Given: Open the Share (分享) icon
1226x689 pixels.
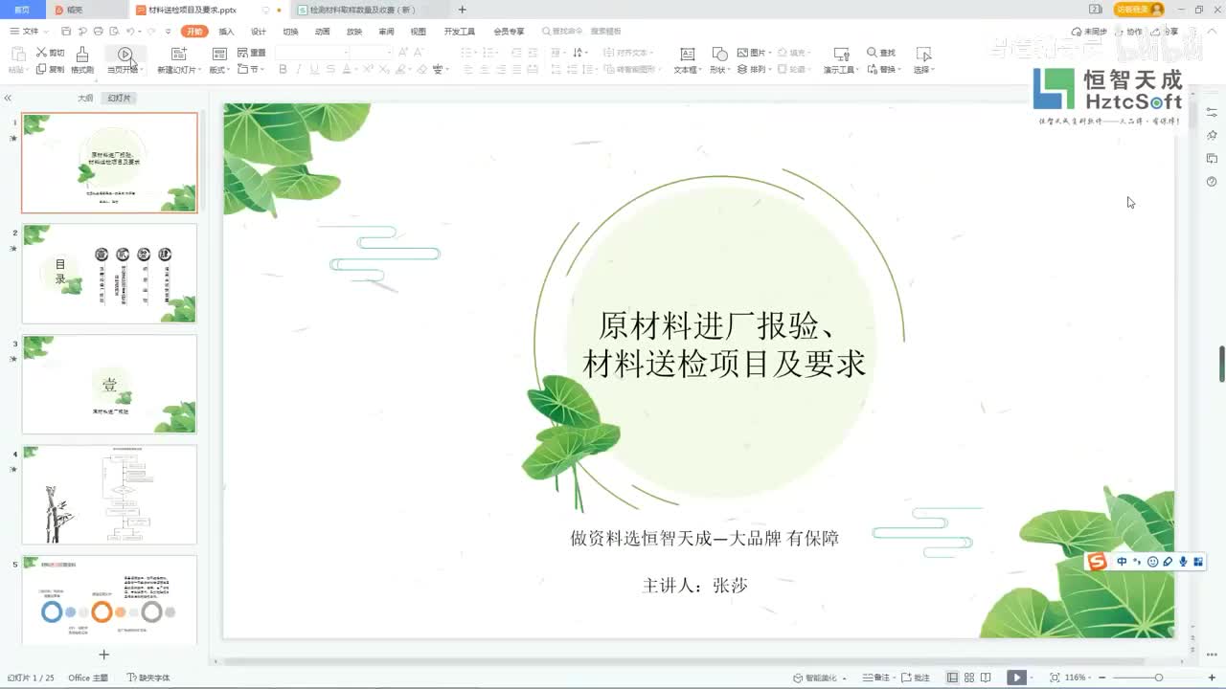Looking at the screenshot, I should pyautogui.click(x=1155, y=32).
